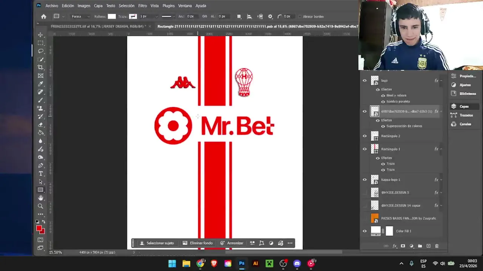Open the Propiedades panel

(x=463, y=76)
